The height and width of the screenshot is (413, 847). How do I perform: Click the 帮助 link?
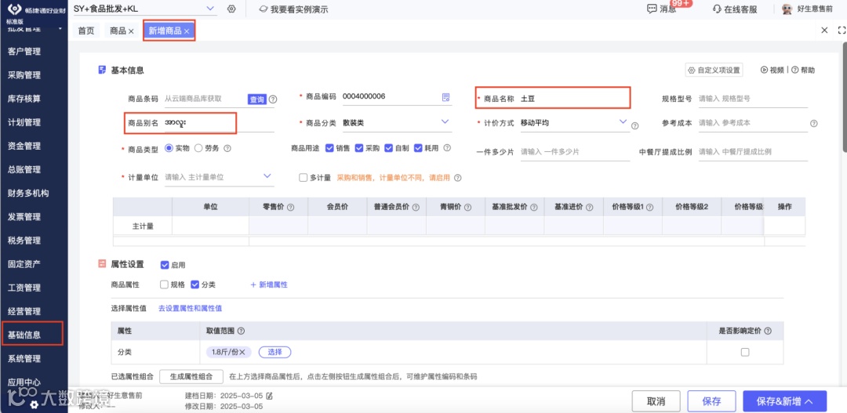(x=805, y=70)
